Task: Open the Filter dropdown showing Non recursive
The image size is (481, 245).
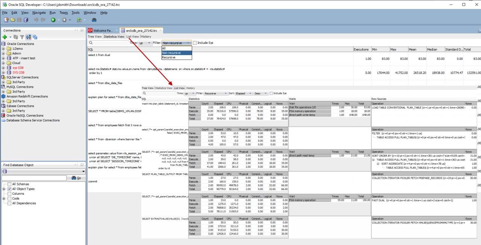Action: point(177,43)
